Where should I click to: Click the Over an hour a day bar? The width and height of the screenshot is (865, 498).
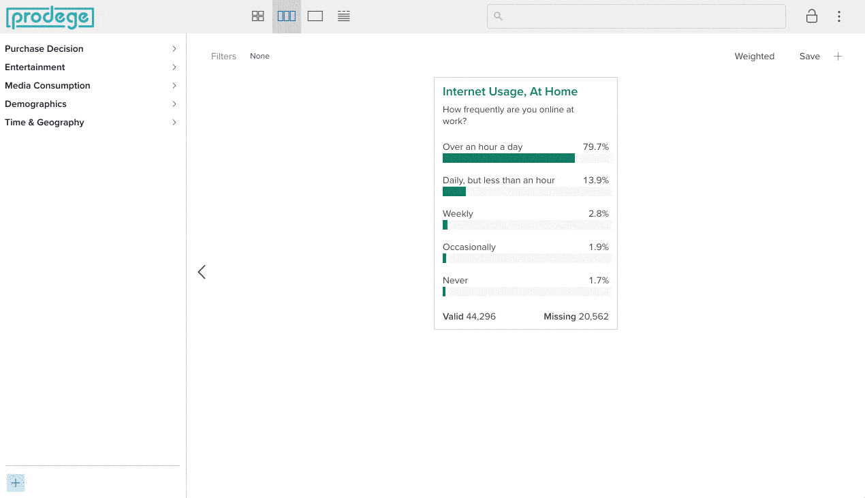[x=509, y=158]
